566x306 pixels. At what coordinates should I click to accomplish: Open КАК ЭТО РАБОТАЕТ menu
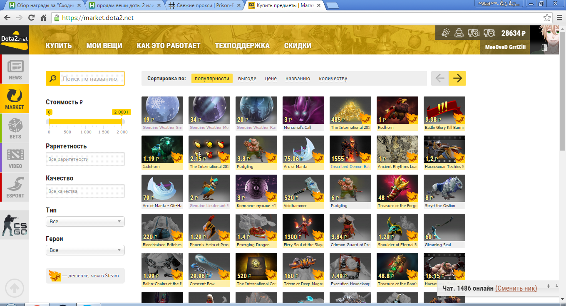(169, 46)
